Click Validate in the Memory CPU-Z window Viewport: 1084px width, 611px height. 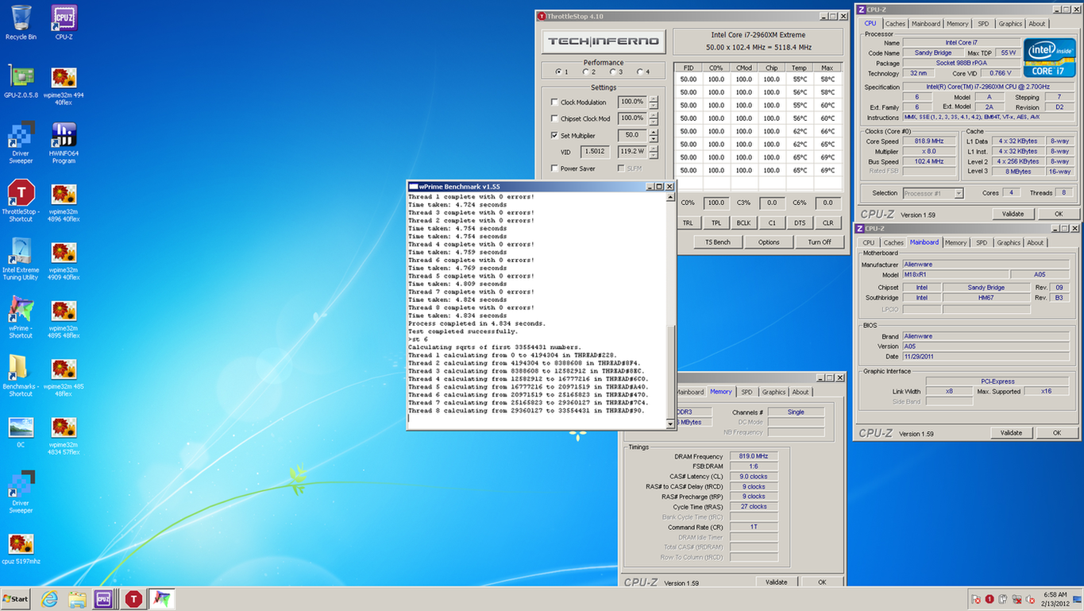tap(776, 582)
